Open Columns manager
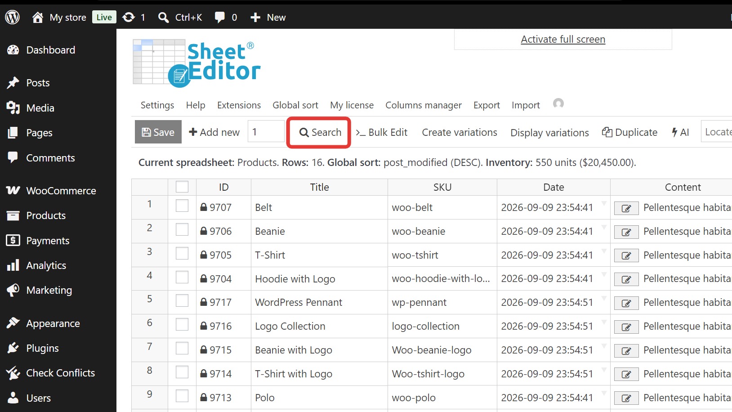Viewport: 732px width, 412px height. point(424,105)
